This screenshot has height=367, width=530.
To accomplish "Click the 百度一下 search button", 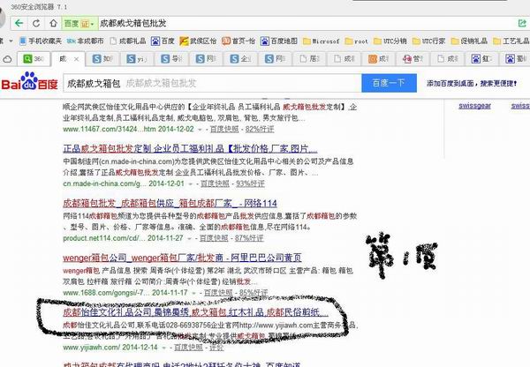I will pyautogui.click(x=389, y=83).
